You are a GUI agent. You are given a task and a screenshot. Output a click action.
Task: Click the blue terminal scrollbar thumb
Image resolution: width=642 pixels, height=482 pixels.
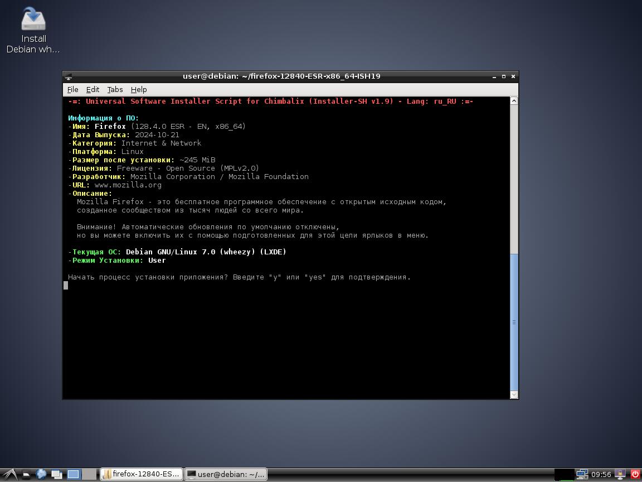(x=514, y=322)
